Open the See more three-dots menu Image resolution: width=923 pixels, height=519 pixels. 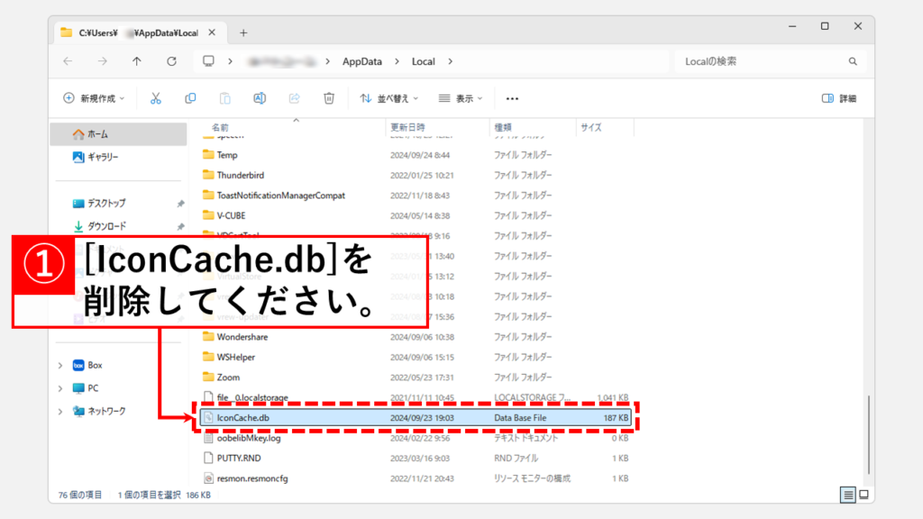coord(512,98)
